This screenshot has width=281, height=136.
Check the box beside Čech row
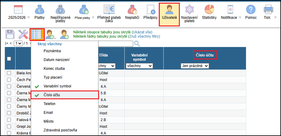point(9,80)
